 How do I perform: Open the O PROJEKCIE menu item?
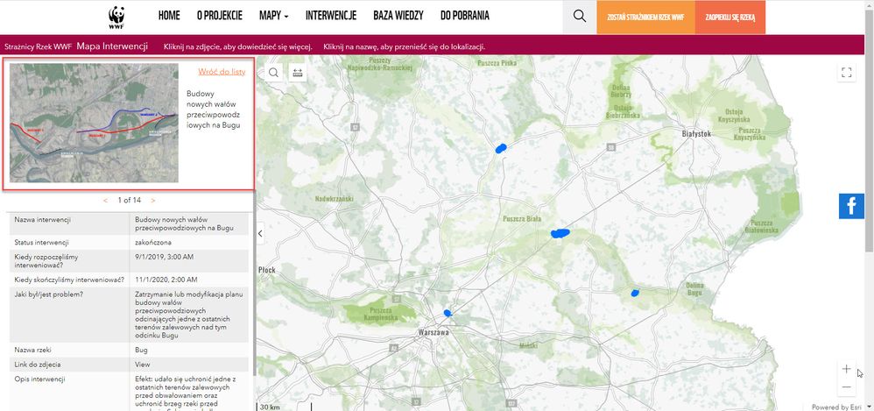click(220, 16)
